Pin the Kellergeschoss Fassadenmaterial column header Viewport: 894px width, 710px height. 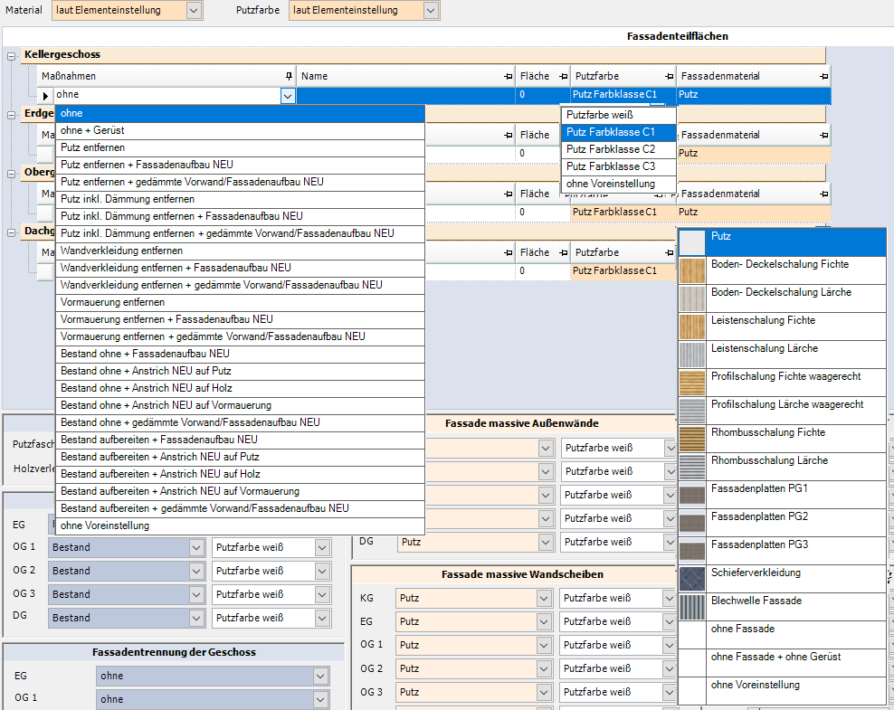coord(823,77)
